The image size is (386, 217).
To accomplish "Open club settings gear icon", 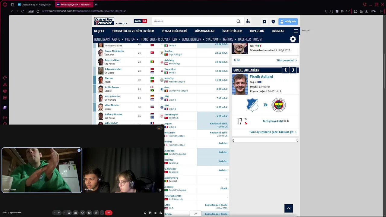I will tap(293, 39).
